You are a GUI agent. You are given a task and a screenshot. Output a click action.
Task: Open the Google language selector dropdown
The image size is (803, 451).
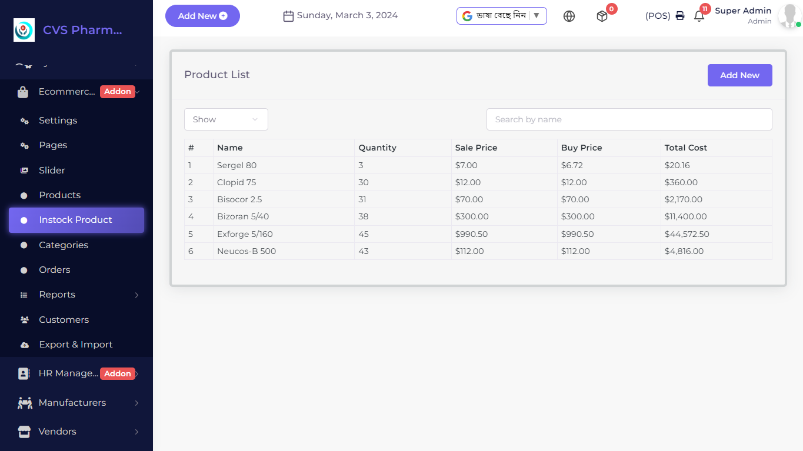point(501,16)
